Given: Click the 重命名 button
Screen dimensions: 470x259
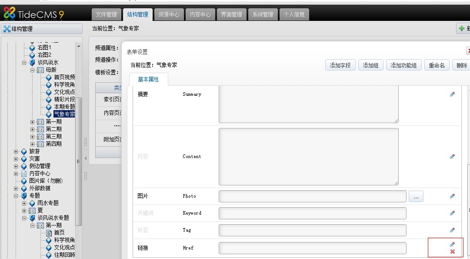Looking at the screenshot, I should click(x=437, y=65).
